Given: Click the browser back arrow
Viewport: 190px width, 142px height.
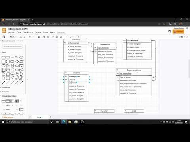Looking at the screenshot, I should click(4, 24).
